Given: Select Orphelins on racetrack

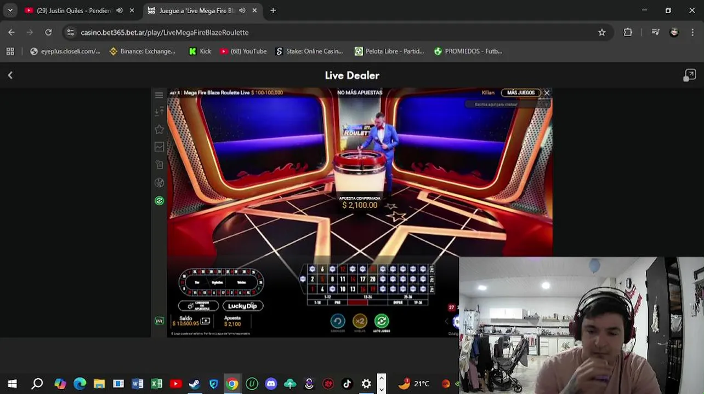Looking at the screenshot, I should (217, 282).
